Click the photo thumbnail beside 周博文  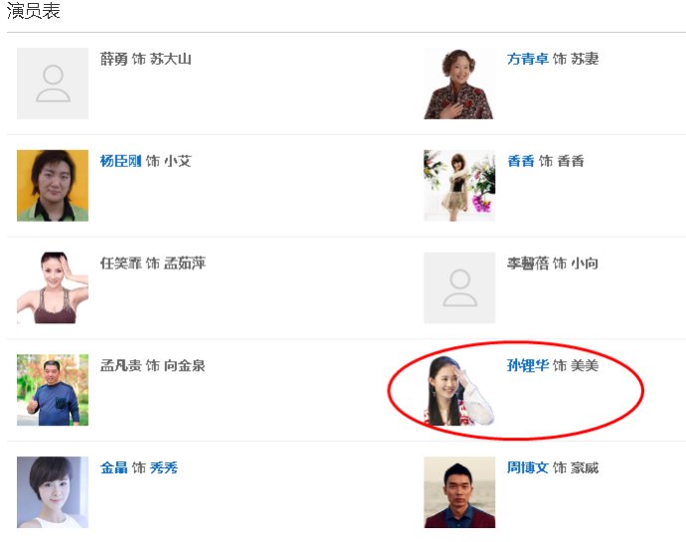[459, 491]
